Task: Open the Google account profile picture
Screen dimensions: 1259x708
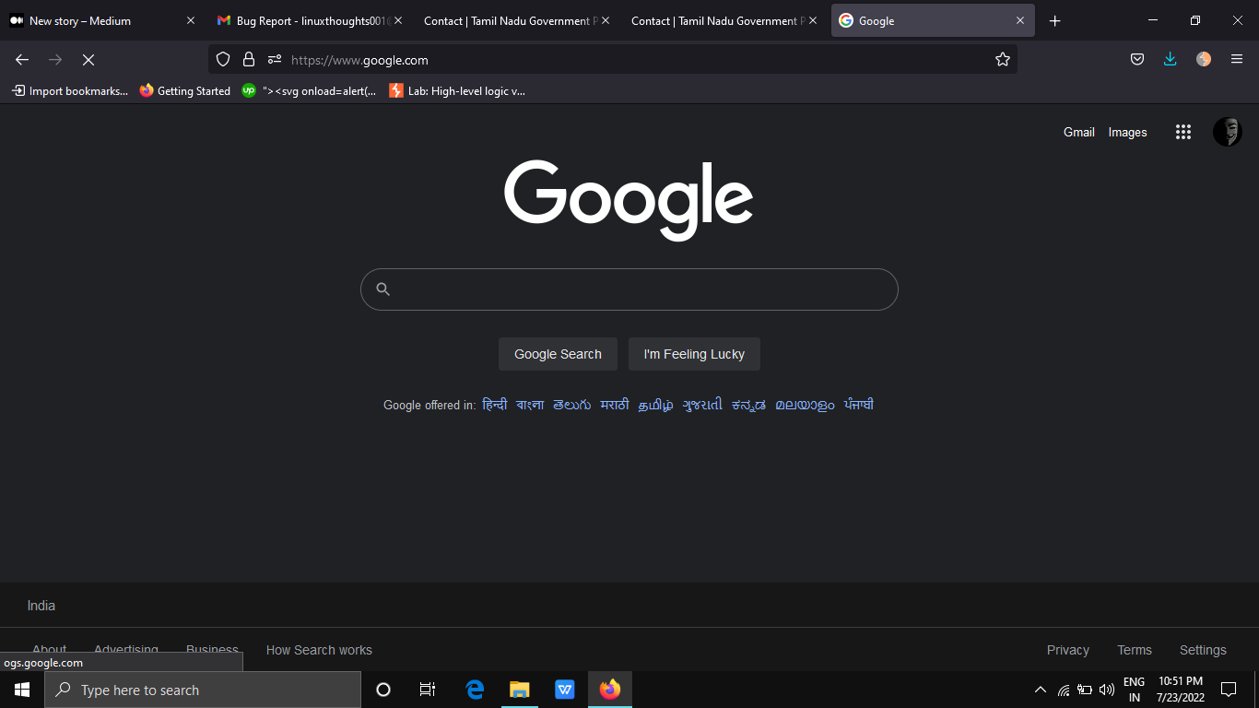Action: (x=1228, y=132)
